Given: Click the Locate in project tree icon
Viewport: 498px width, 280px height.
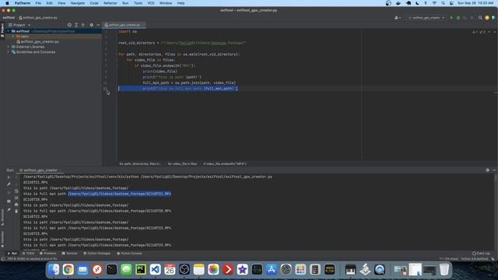Looking at the screenshot, I should point(69,25).
